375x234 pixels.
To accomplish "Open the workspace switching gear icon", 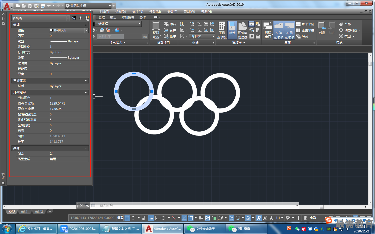I will 288,218.
